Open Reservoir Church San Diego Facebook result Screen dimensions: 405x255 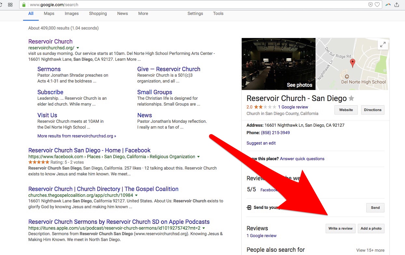[89, 150]
